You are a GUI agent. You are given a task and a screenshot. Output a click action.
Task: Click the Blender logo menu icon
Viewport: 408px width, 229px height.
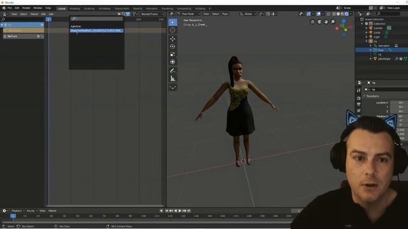(x=4, y=8)
